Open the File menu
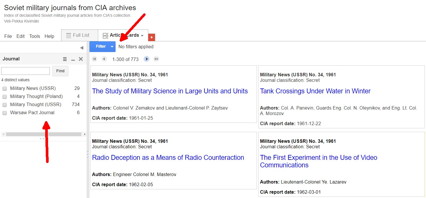Viewport: 426px width, 198px height. point(8,36)
